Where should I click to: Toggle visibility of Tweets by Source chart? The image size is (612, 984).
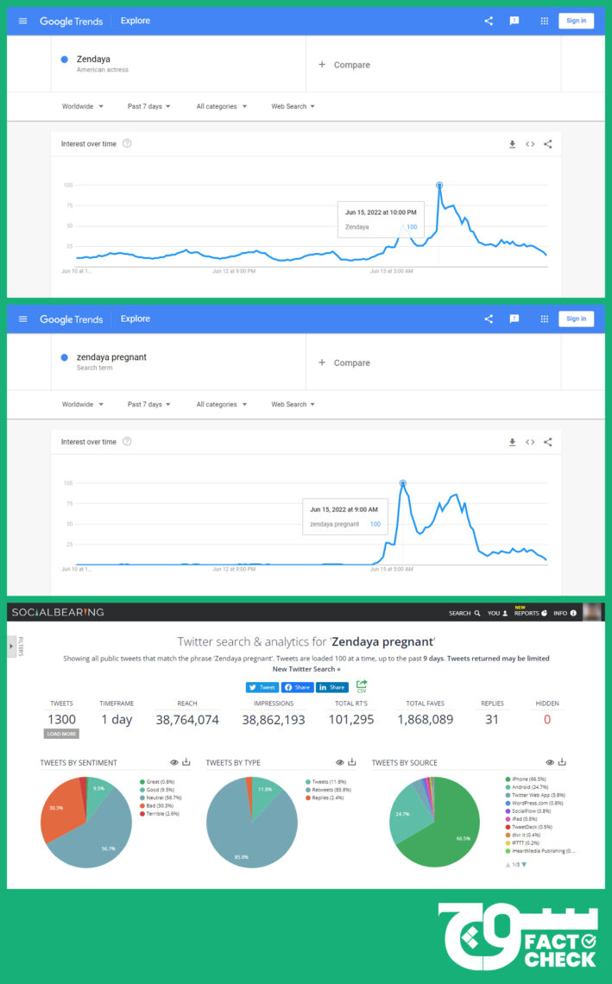[x=550, y=762]
